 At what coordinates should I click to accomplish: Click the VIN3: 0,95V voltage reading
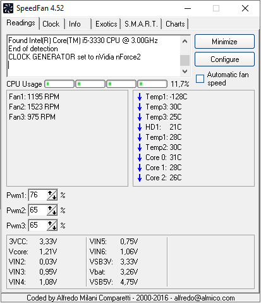(33, 272)
